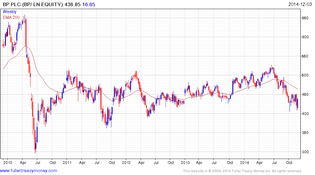Click the 600 price axis label
315x175 pixels.
coord(305,37)
